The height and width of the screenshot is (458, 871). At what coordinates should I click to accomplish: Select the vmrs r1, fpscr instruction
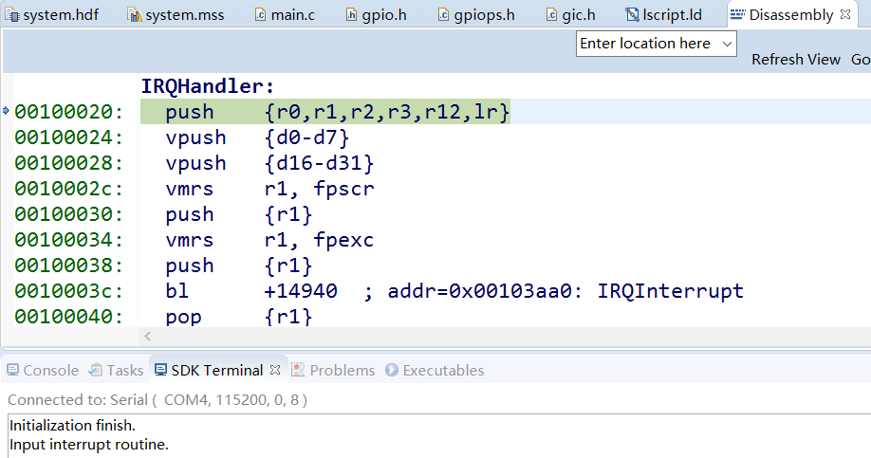[x=269, y=189]
